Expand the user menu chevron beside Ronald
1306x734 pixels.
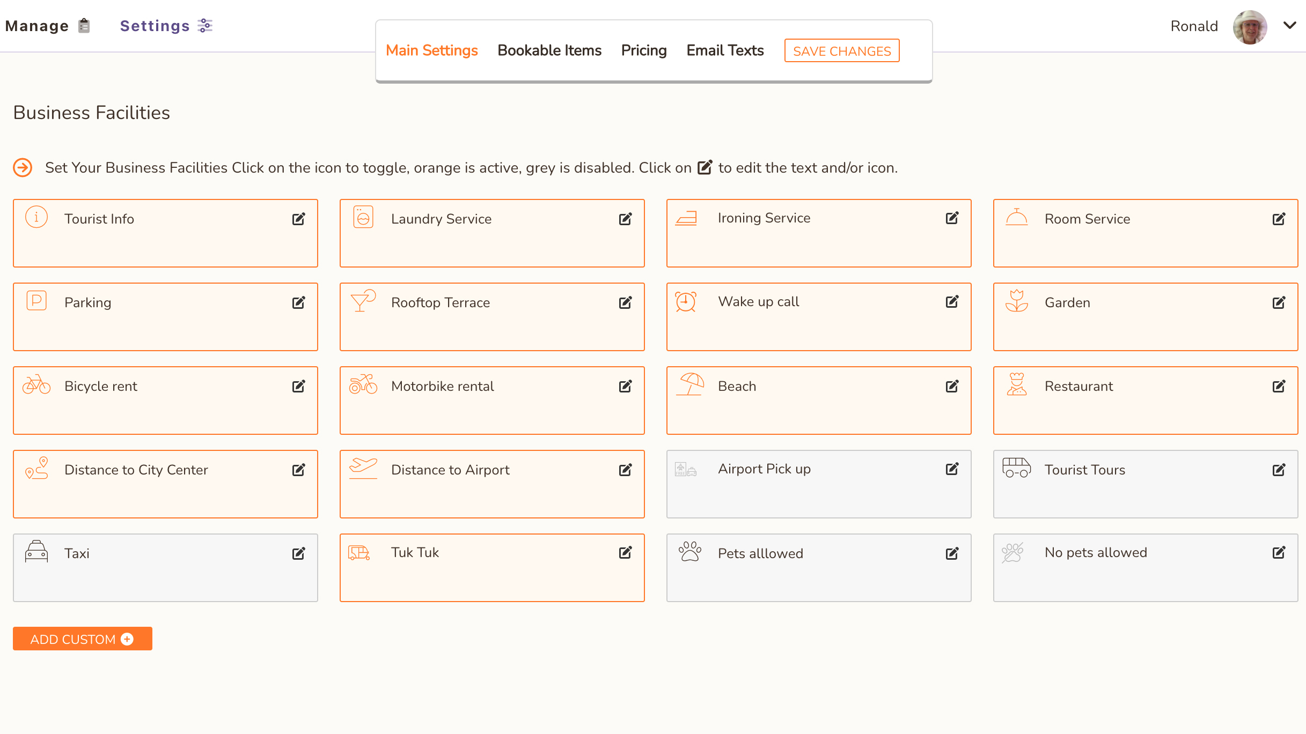point(1290,25)
